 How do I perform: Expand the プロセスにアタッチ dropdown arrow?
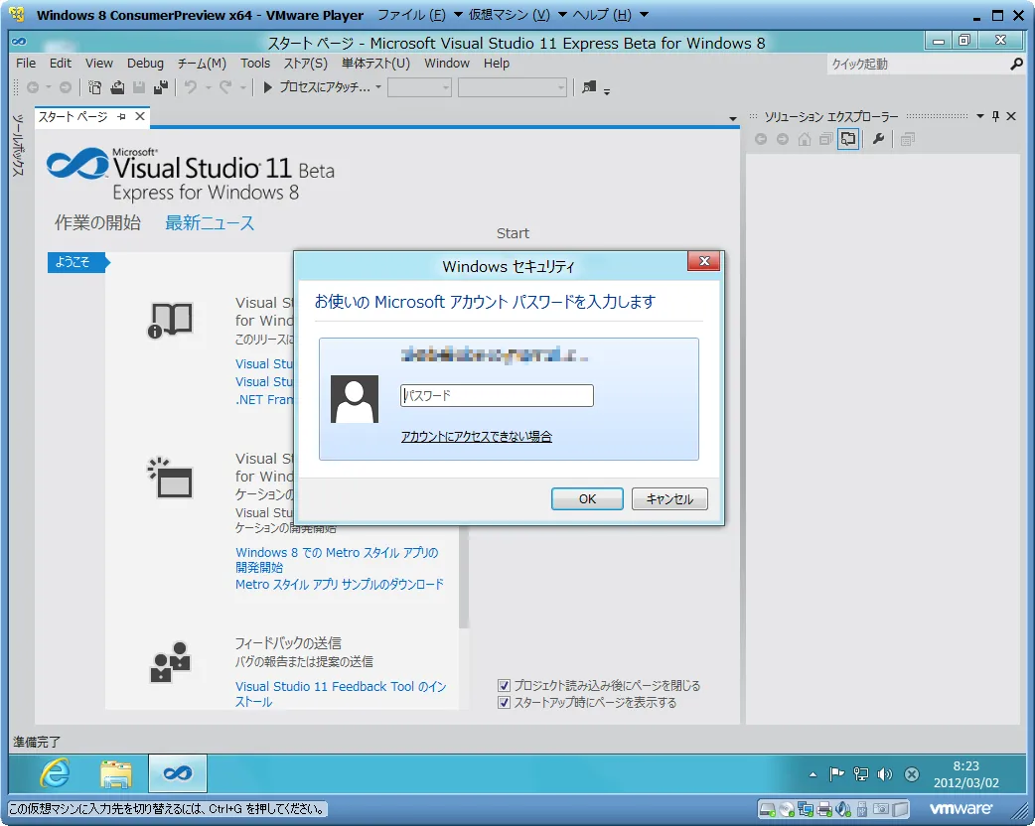[378, 87]
